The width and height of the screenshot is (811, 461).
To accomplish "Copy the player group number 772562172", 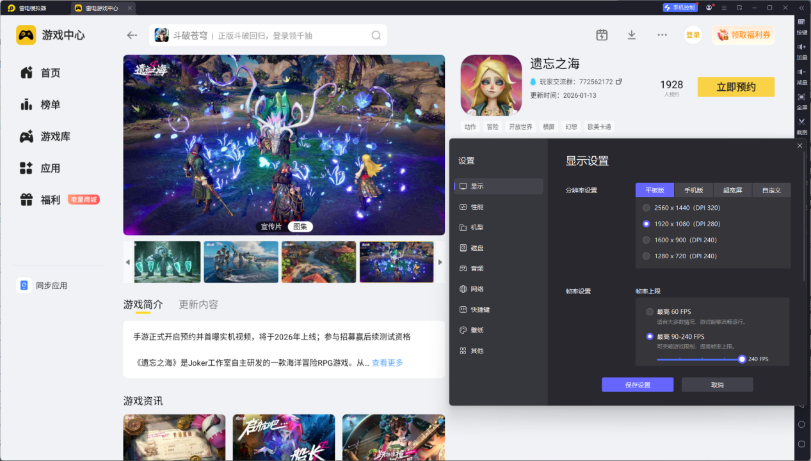I will (x=619, y=82).
